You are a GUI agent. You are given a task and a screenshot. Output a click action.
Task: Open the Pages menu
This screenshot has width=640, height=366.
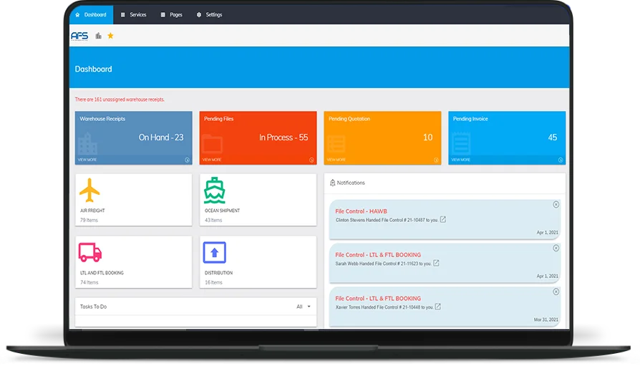(171, 15)
